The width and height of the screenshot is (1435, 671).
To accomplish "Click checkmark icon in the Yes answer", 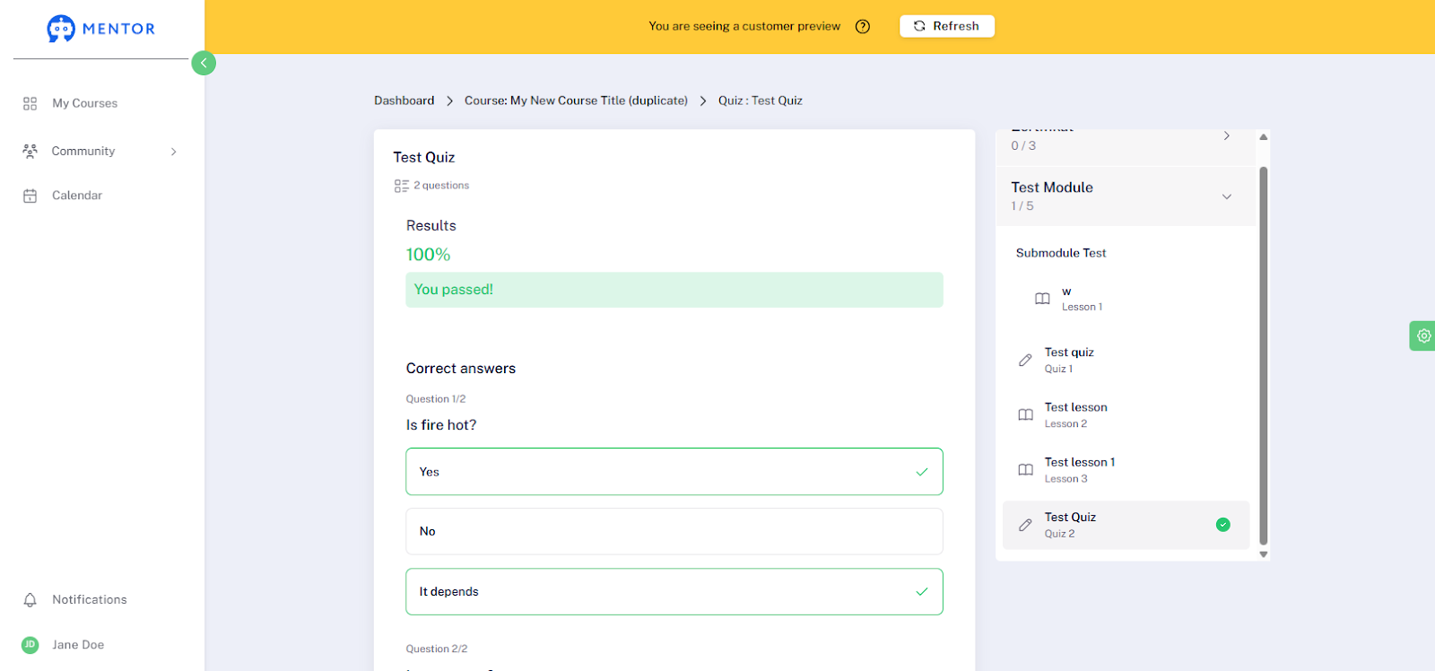I will point(921,472).
